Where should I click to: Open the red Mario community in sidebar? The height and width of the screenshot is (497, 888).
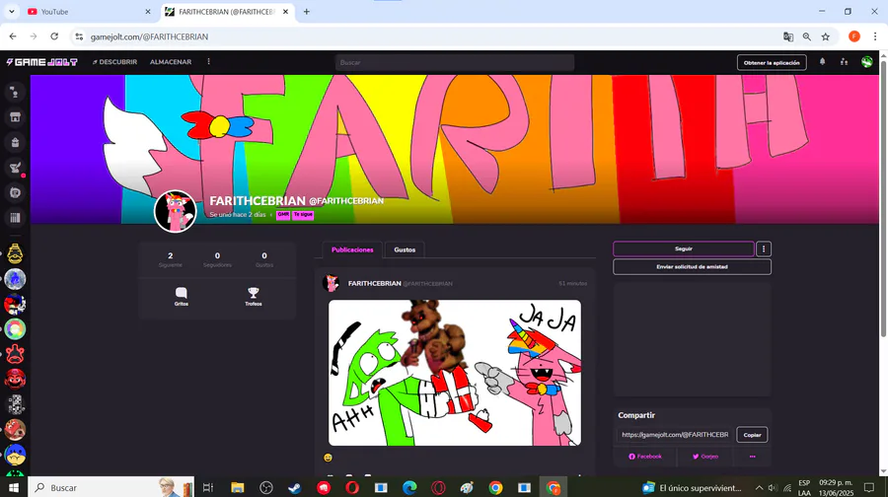point(15,380)
